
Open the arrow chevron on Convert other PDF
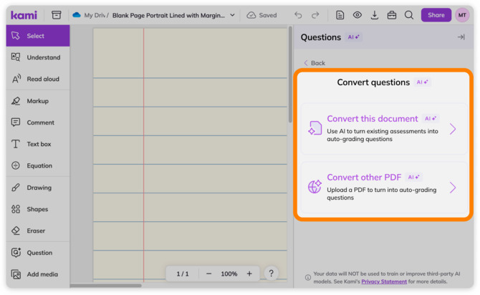tap(453, 188)
